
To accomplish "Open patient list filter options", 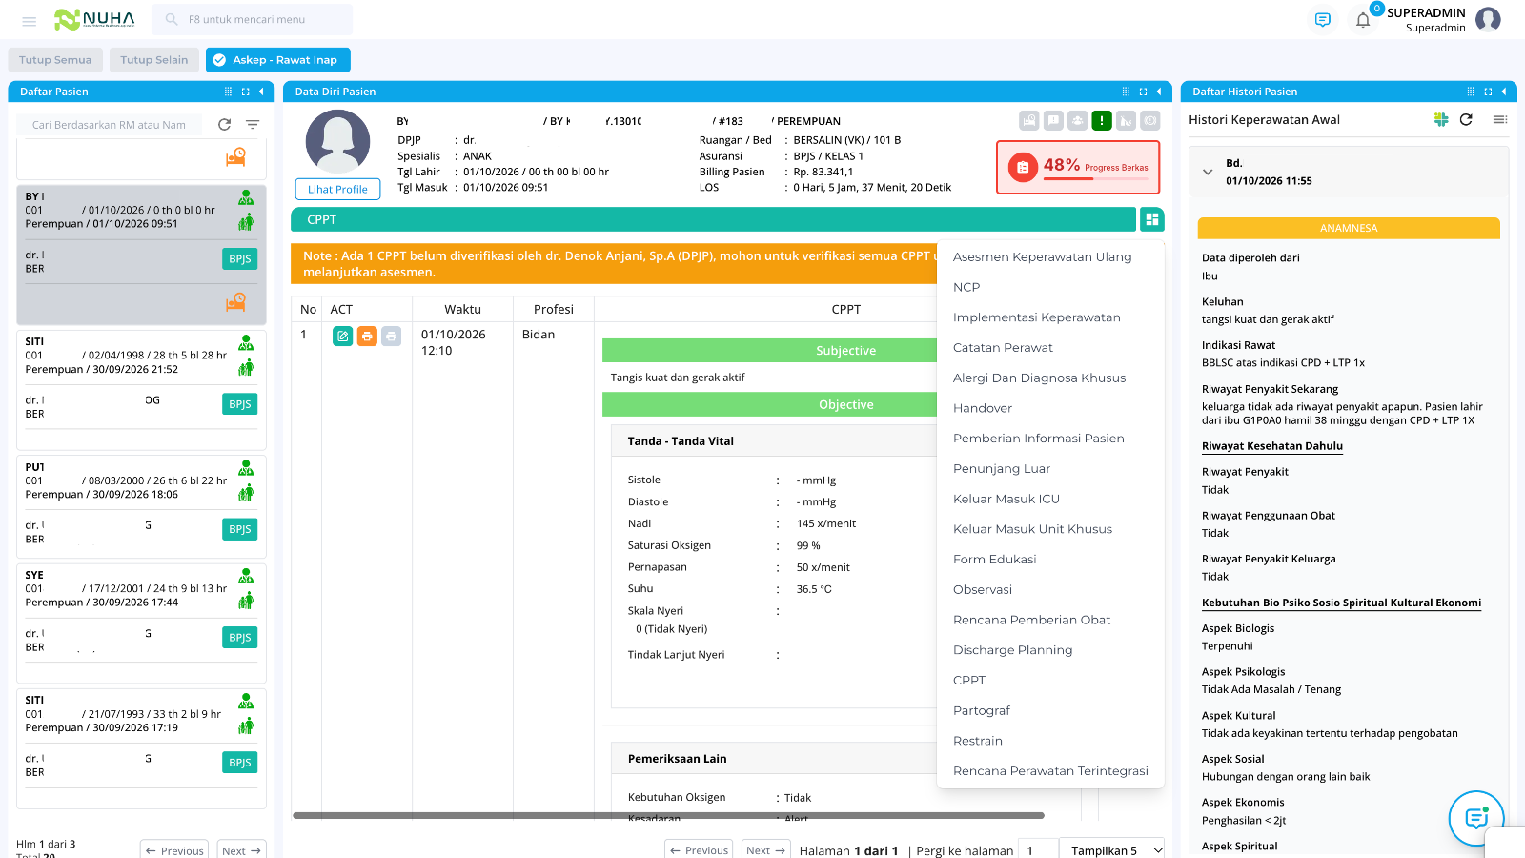I will coord(253,125).
